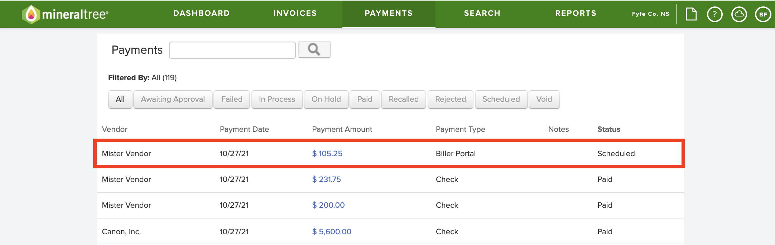Select the All filter button
The image size is (775, 245).
coord(120,99)
